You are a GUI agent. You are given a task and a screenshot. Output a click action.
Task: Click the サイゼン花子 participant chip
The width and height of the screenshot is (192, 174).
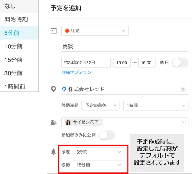pyautogui.click(x=84, y=122)
